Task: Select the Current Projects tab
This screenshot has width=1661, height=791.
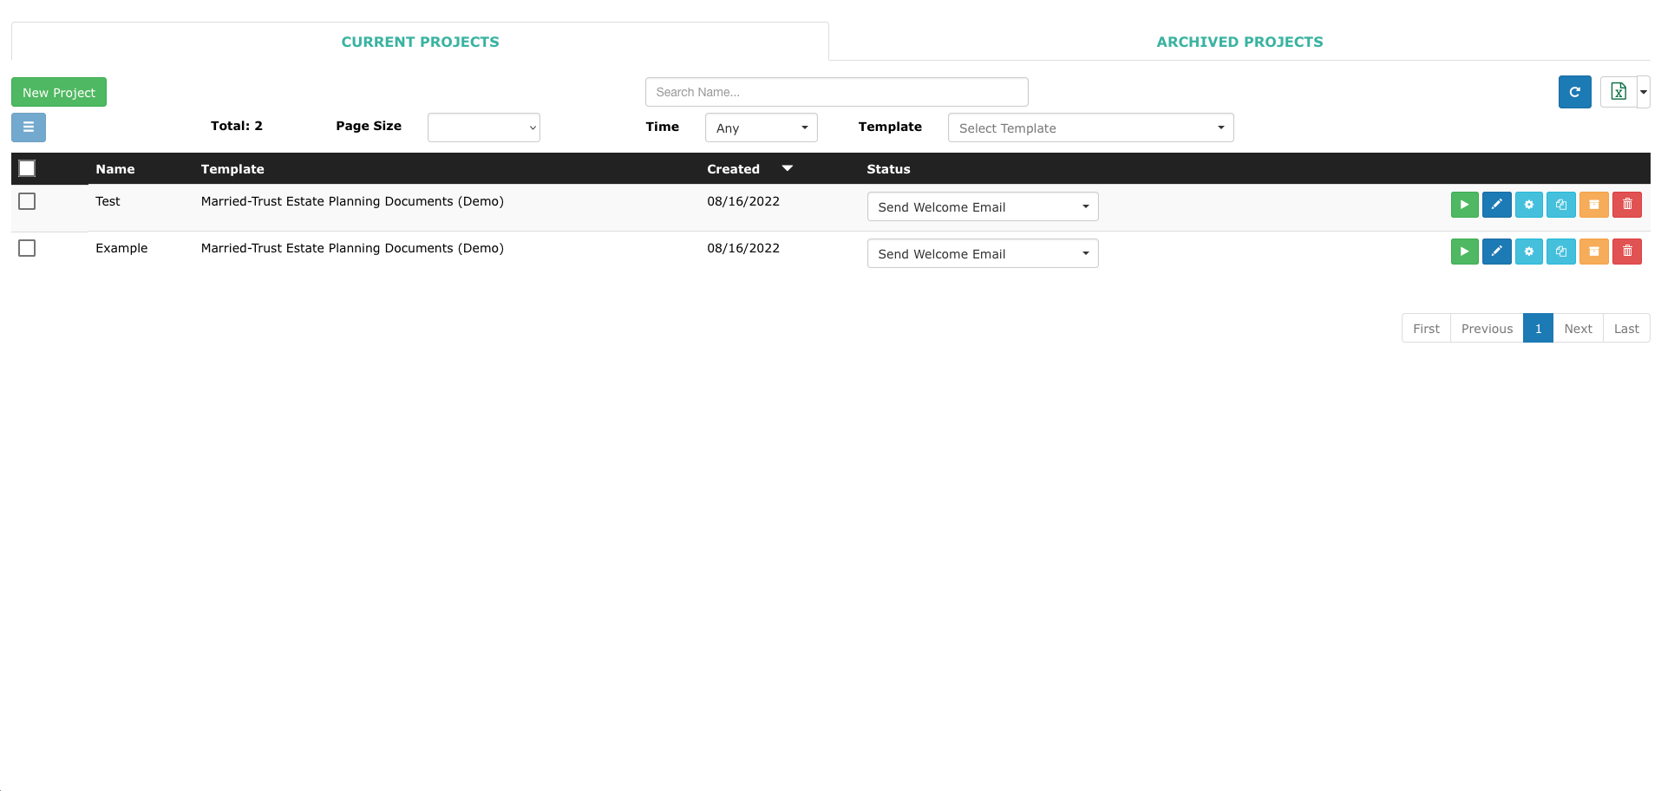Action: pyautogui.click(x=420, y=41)
